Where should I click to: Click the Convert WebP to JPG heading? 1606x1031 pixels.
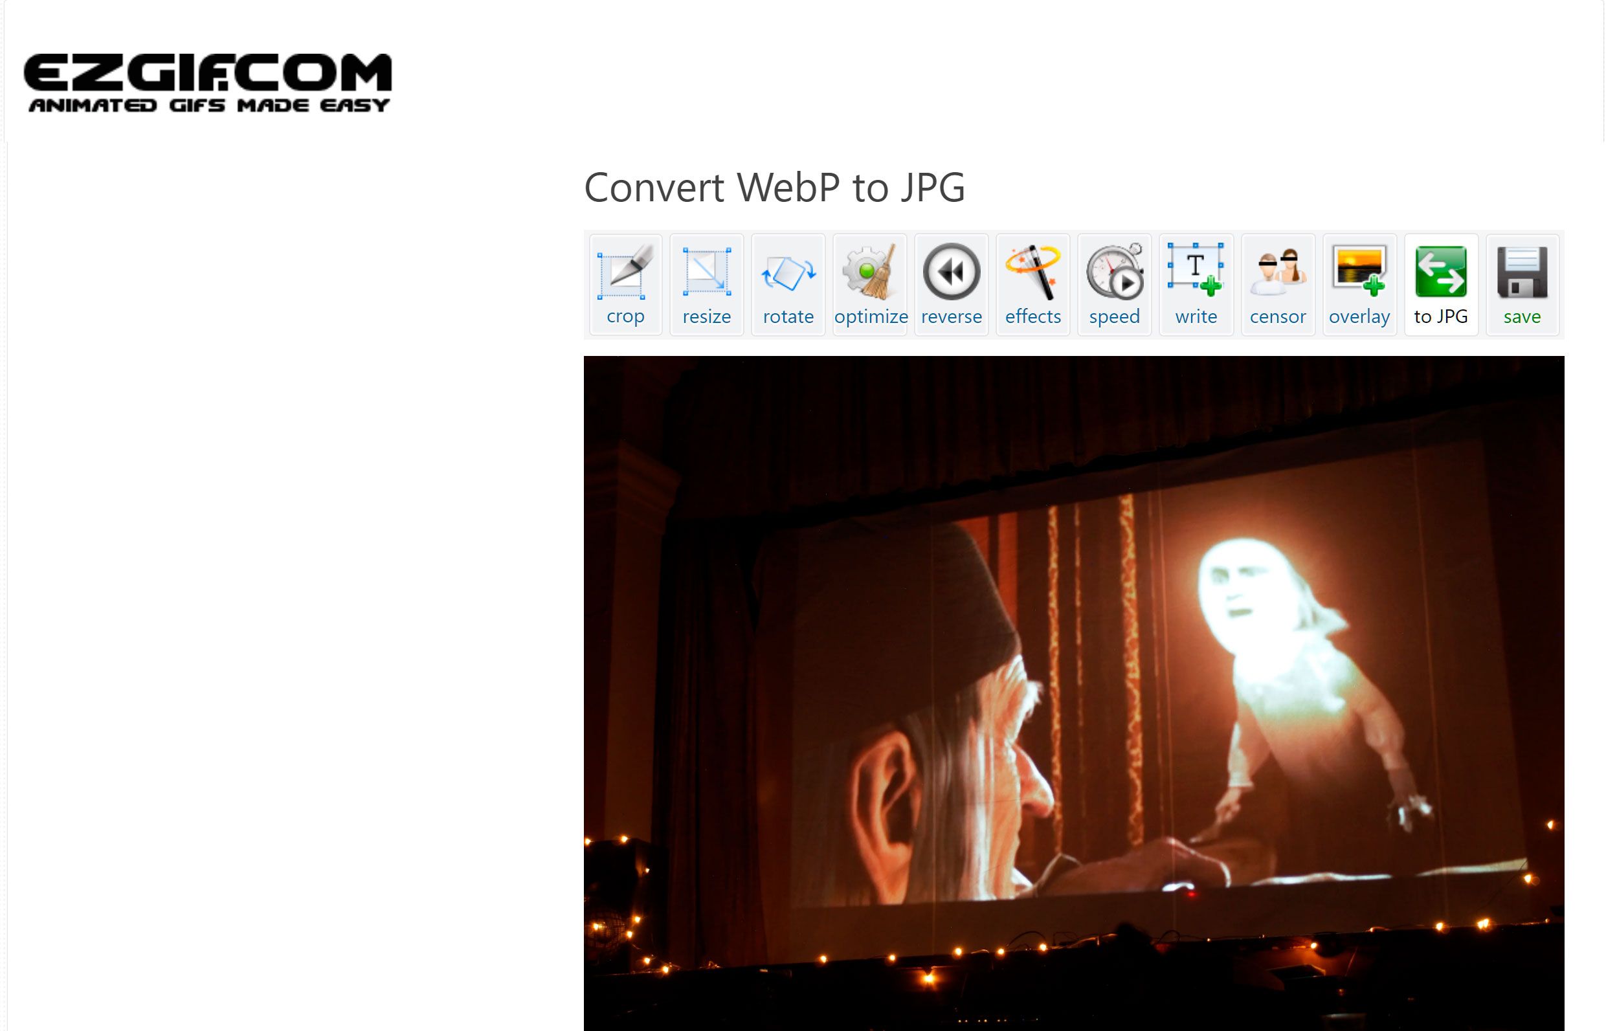click(x=774, y=185)
